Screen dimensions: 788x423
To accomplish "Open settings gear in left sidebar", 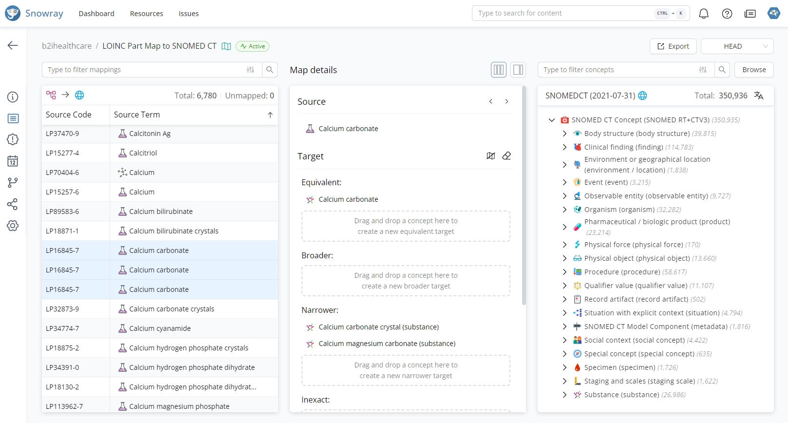I will tap(13, 226).
